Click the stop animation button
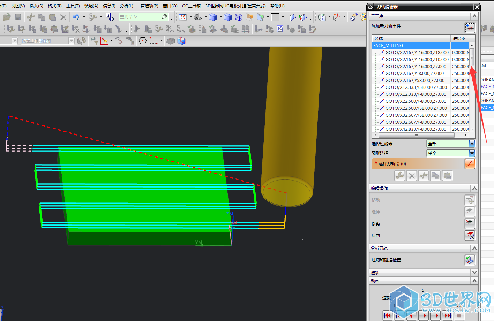494x321 pixels. point(459,315)
